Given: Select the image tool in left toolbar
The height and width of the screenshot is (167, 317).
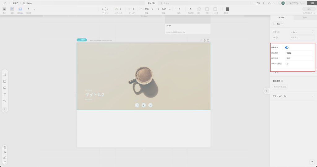Looking at the screenshot, I should tap(5, 88).
